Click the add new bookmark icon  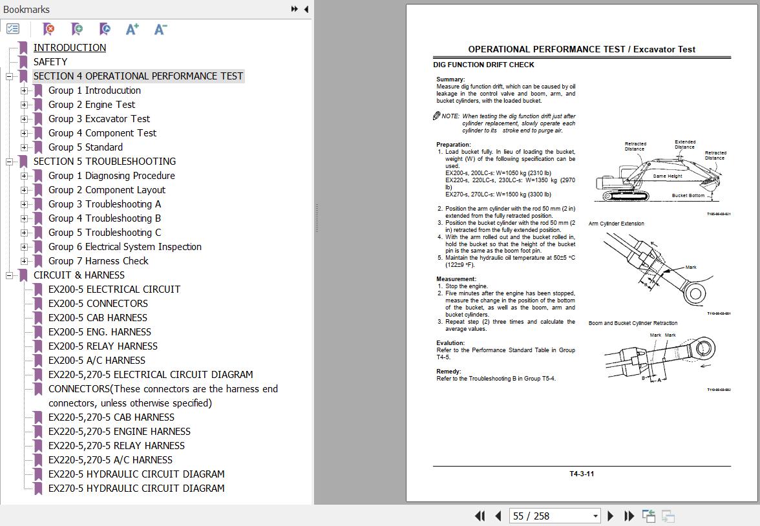point(76,29)
